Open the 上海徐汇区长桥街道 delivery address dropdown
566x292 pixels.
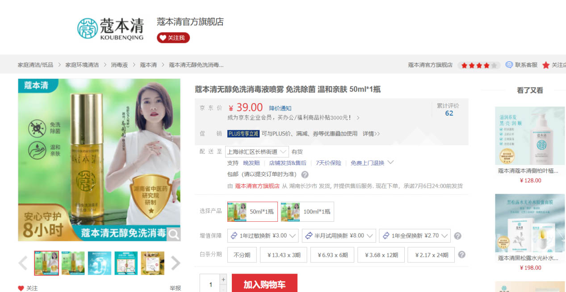tap(257, 152)
